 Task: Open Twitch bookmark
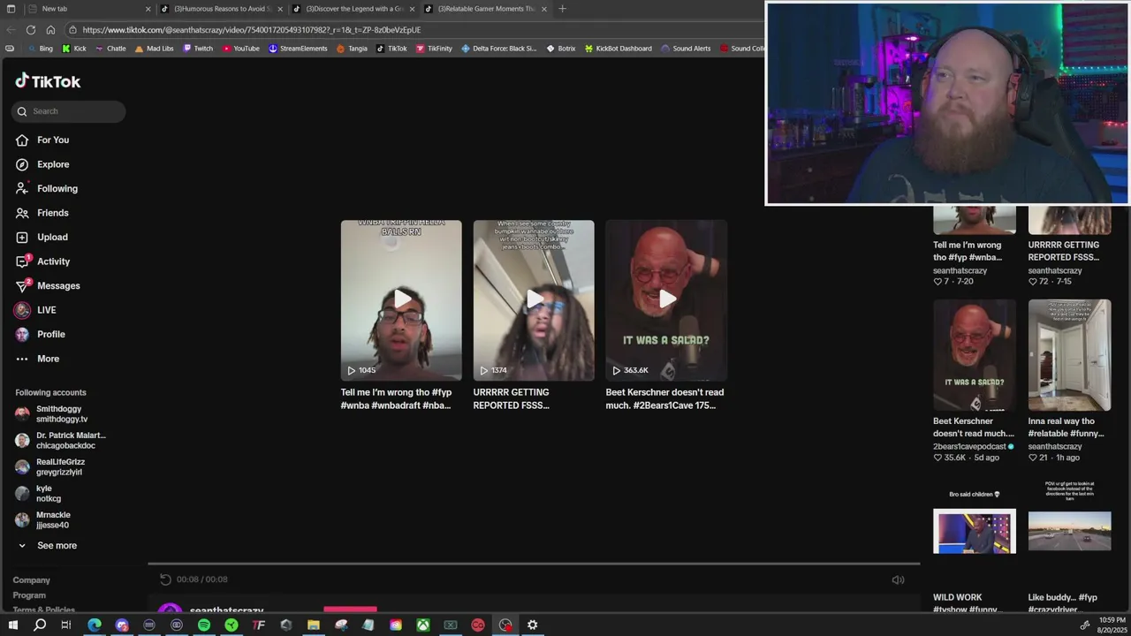click(198, 49)
